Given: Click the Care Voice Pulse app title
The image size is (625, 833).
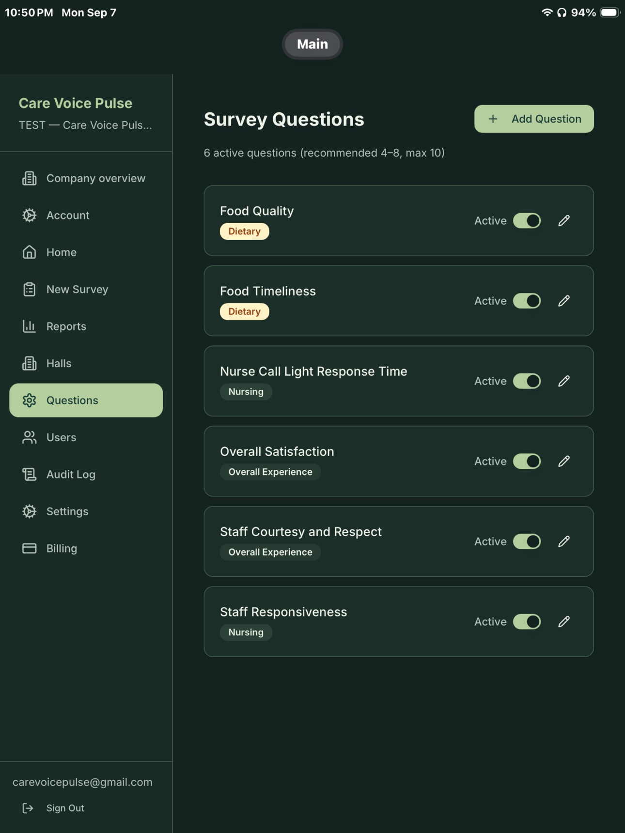Looking at the screenshot, I should coord(76,103).
